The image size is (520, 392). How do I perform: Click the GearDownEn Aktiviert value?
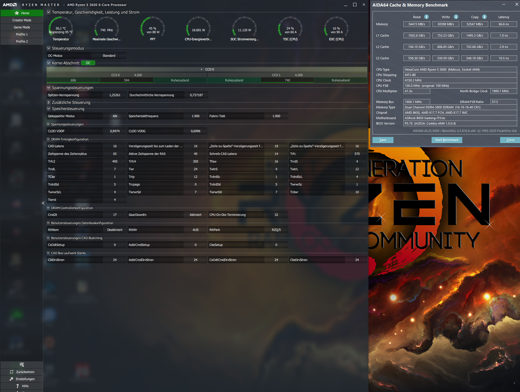[196, 215]
